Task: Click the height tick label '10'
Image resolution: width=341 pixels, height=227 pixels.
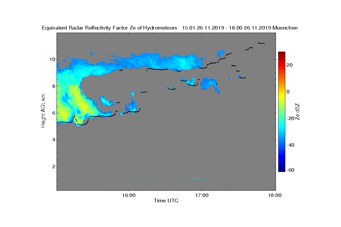Action: point(52,59)
